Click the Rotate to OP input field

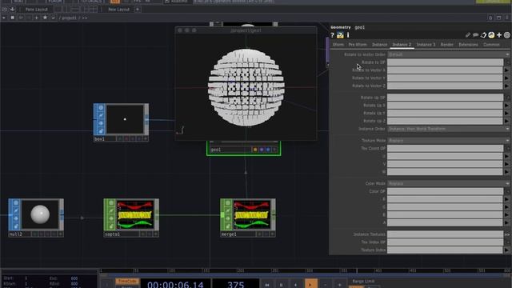click(445, 62)
